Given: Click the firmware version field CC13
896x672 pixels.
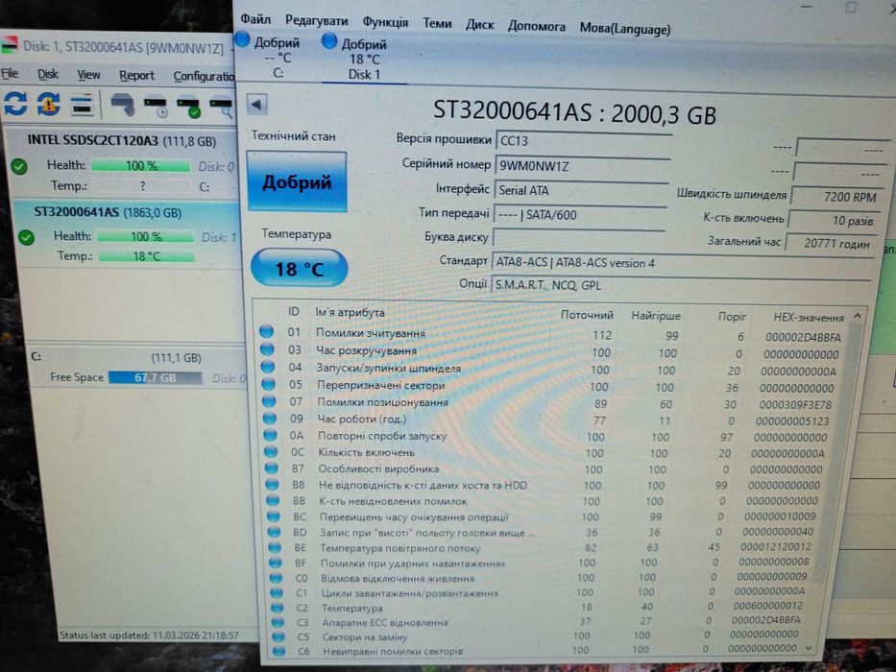Looking at the screenshot, I should [x=584, y=140].
